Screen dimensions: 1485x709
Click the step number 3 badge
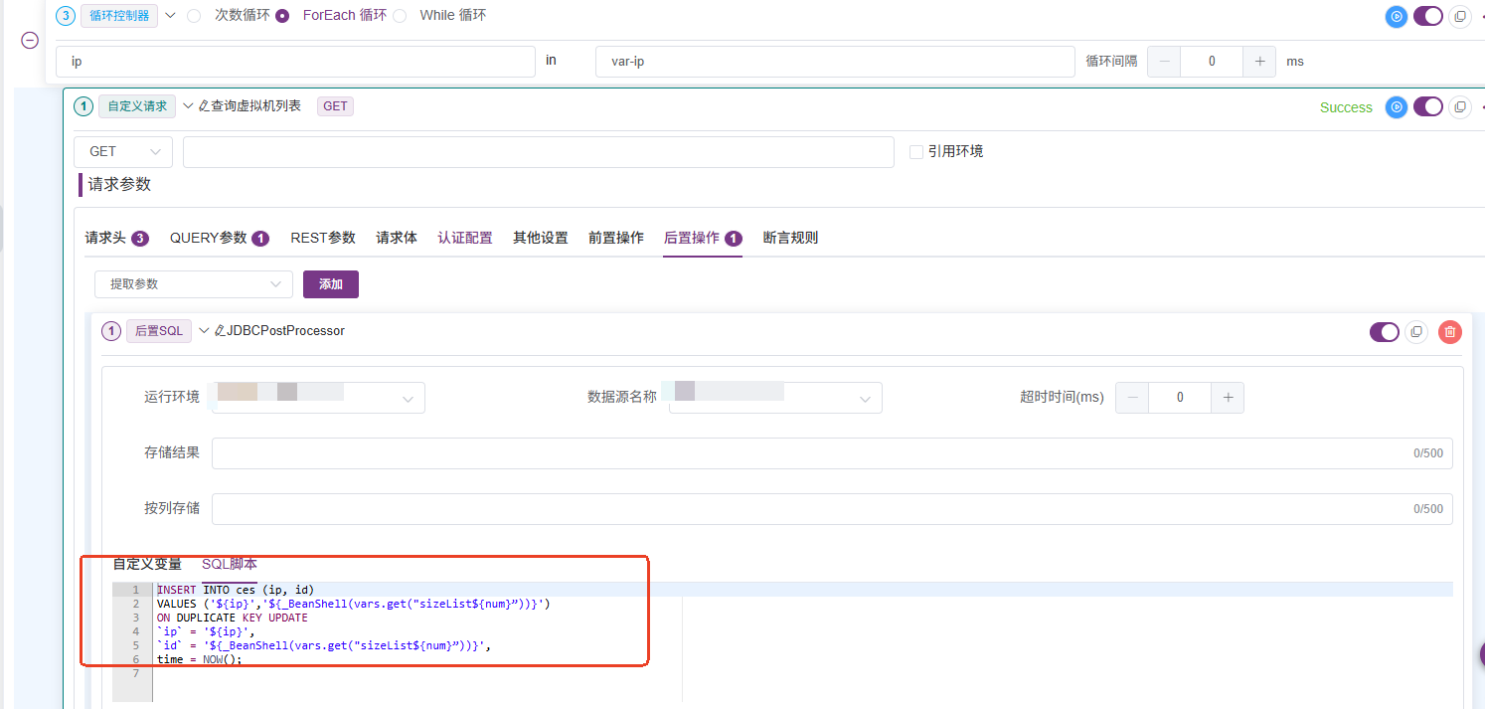pyautogui.click(x=66, y=16)
